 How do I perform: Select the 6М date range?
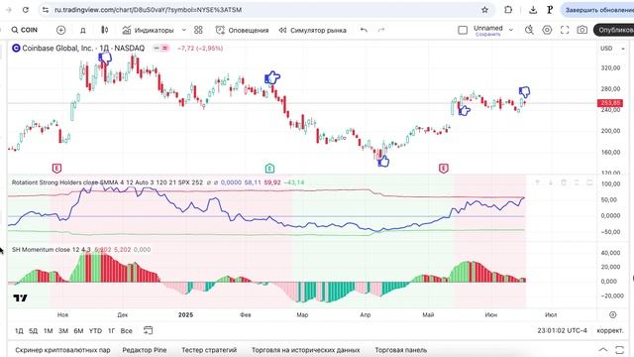coord(78,330)
